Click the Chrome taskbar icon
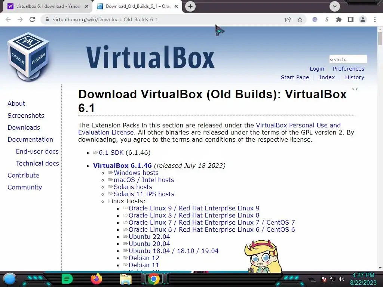 tap(154, 279)
